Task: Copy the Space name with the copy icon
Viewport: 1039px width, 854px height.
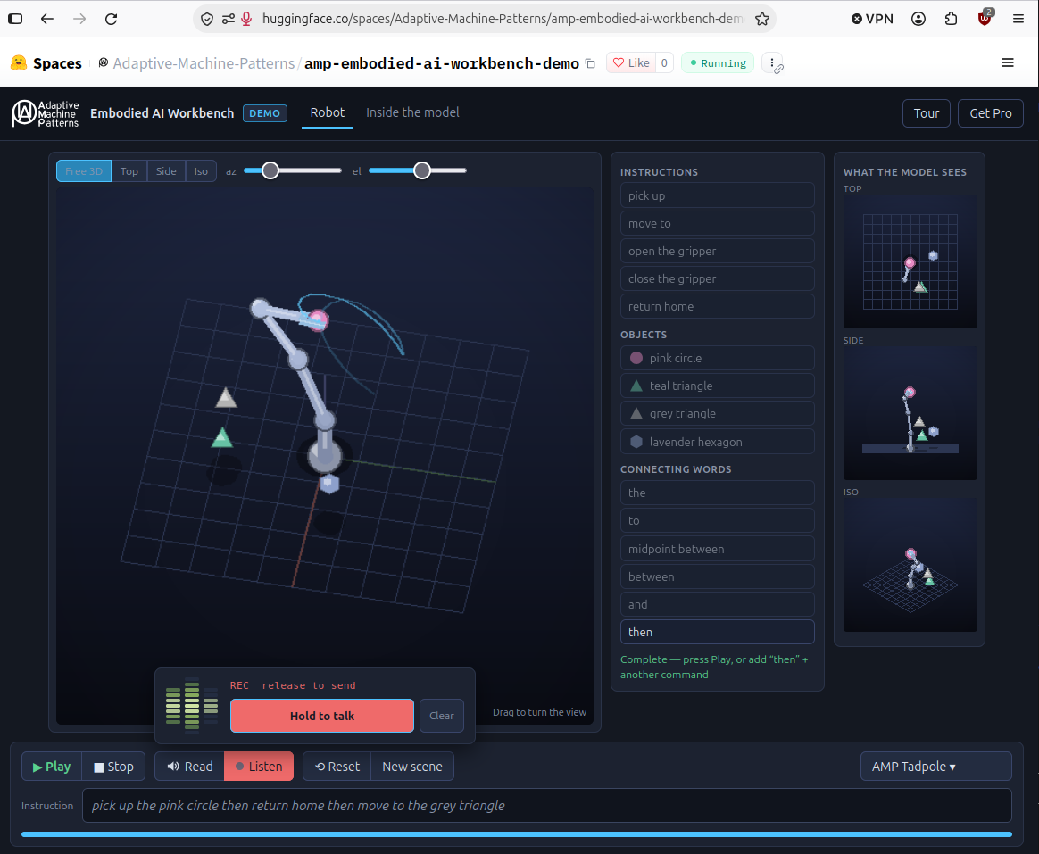Action: point(590,63)
